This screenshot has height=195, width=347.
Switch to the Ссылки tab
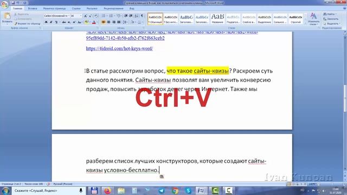pos(76,9)
